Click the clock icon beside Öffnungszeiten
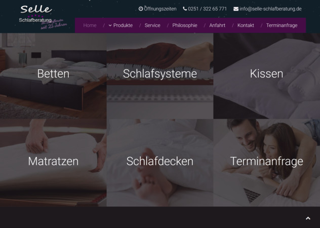This screenshot has width=320, height=228. (x=141, y=9)
